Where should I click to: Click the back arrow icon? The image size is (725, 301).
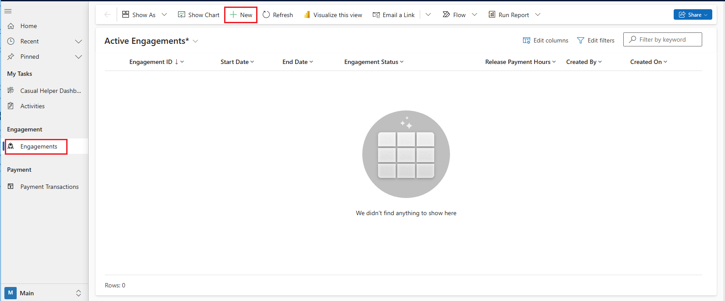(x=107, y=14)
